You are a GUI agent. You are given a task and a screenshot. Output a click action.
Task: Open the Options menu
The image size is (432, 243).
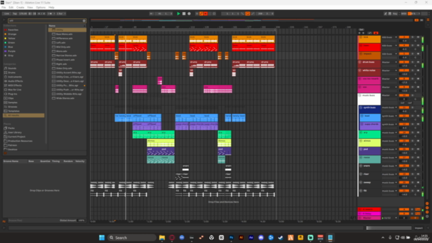click(x=40, y=7)
